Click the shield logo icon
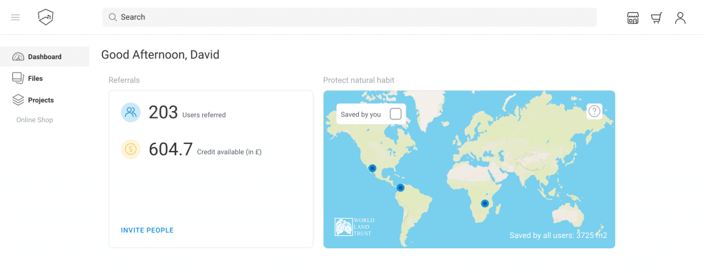This screenshot has height=273, width=704. (46, 17)
